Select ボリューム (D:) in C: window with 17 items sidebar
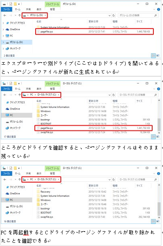The image size is (163, 246). [16, 122]
